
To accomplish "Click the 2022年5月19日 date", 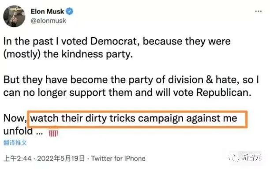I will 61,158.
